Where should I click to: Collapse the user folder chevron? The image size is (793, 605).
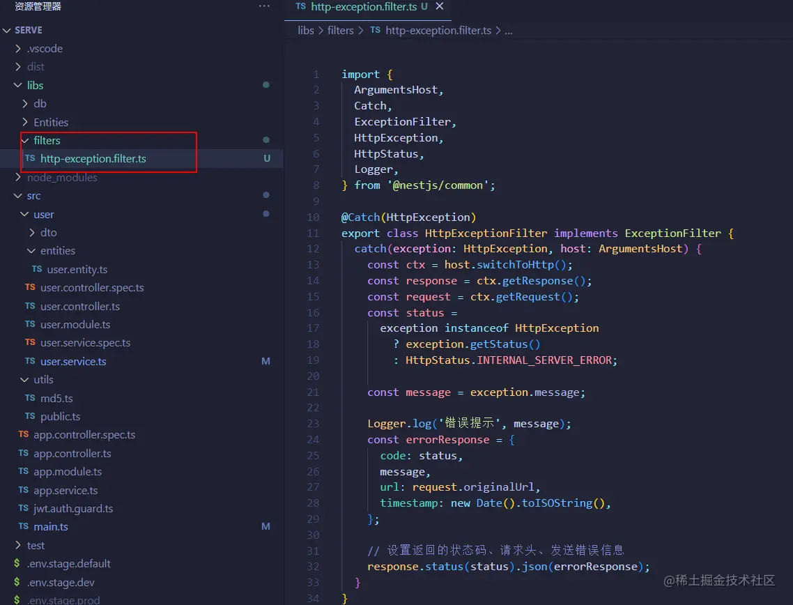[25, 214]
